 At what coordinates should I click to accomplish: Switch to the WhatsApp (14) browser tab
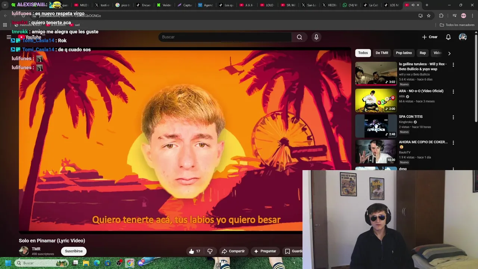coord(350,5)
